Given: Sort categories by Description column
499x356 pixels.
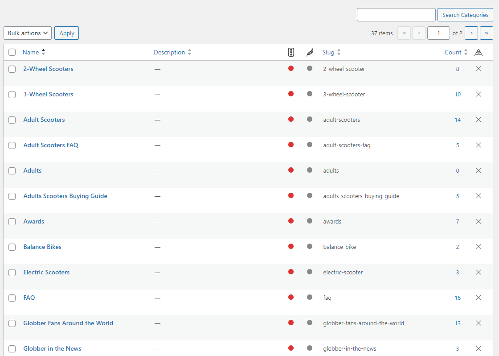Looking at the screenshot, I should coord(172,52).
